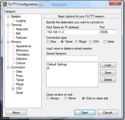
Task: Open the Selection category
Action: (x=22, y=59)
